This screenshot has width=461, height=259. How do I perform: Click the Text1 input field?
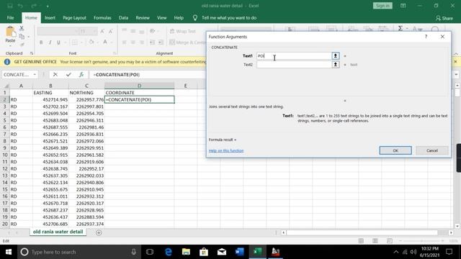tap(294, 56)
